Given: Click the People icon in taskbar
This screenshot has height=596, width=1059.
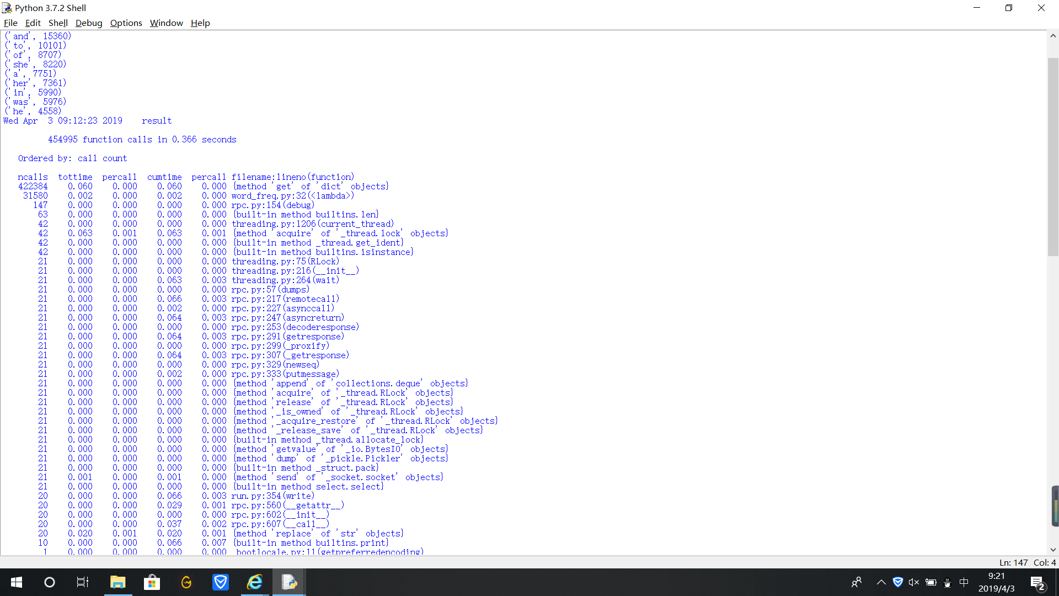Looking at the screenshot, I should pos(857,582).
